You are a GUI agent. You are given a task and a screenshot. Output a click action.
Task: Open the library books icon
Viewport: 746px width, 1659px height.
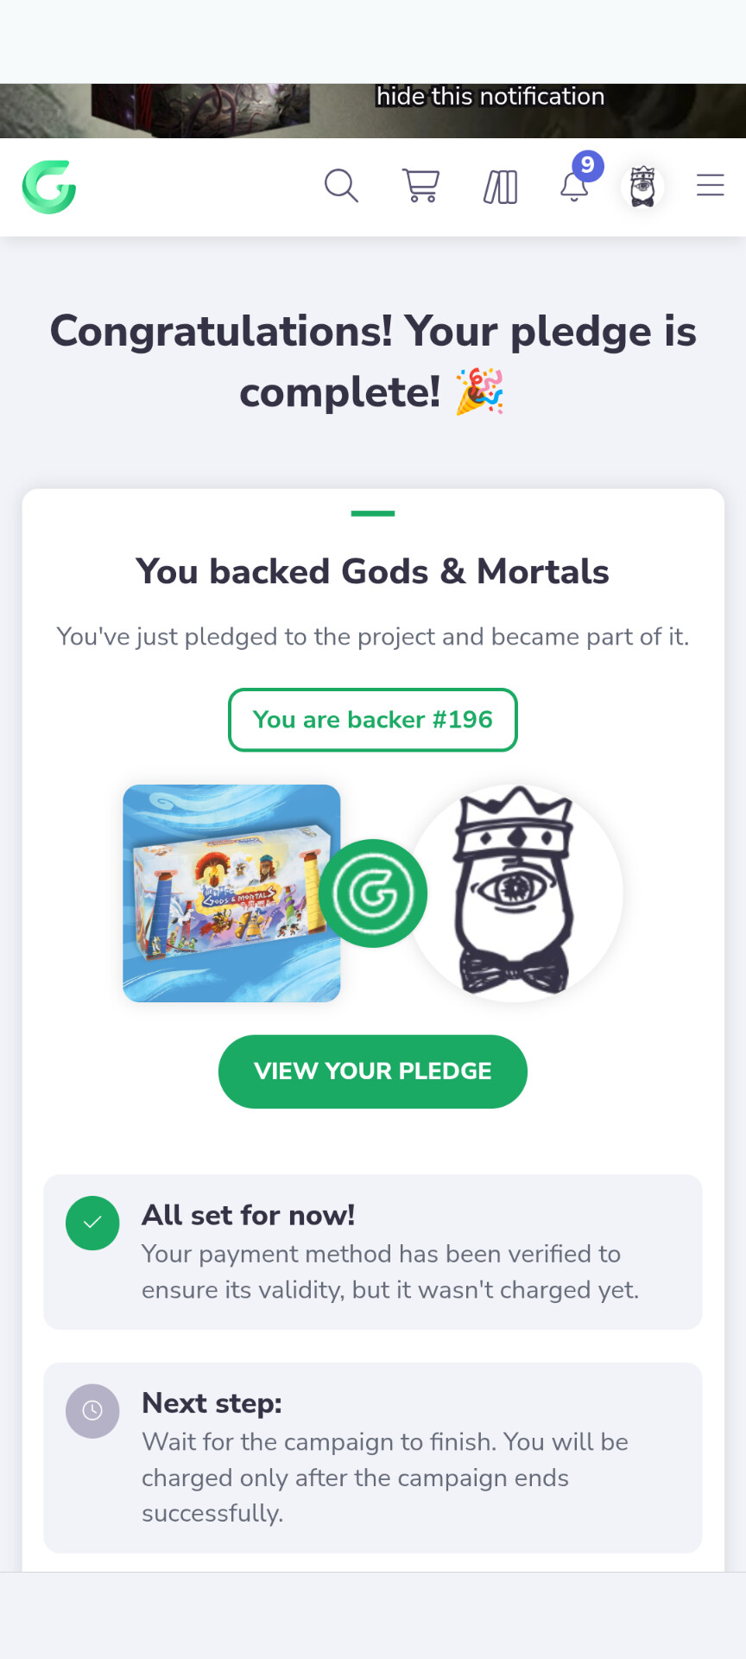pos(500,187)
